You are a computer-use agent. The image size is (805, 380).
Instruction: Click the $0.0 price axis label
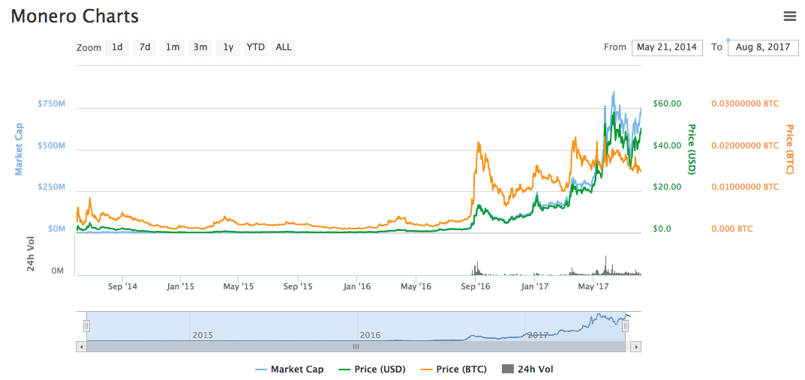tap(662, 229)
